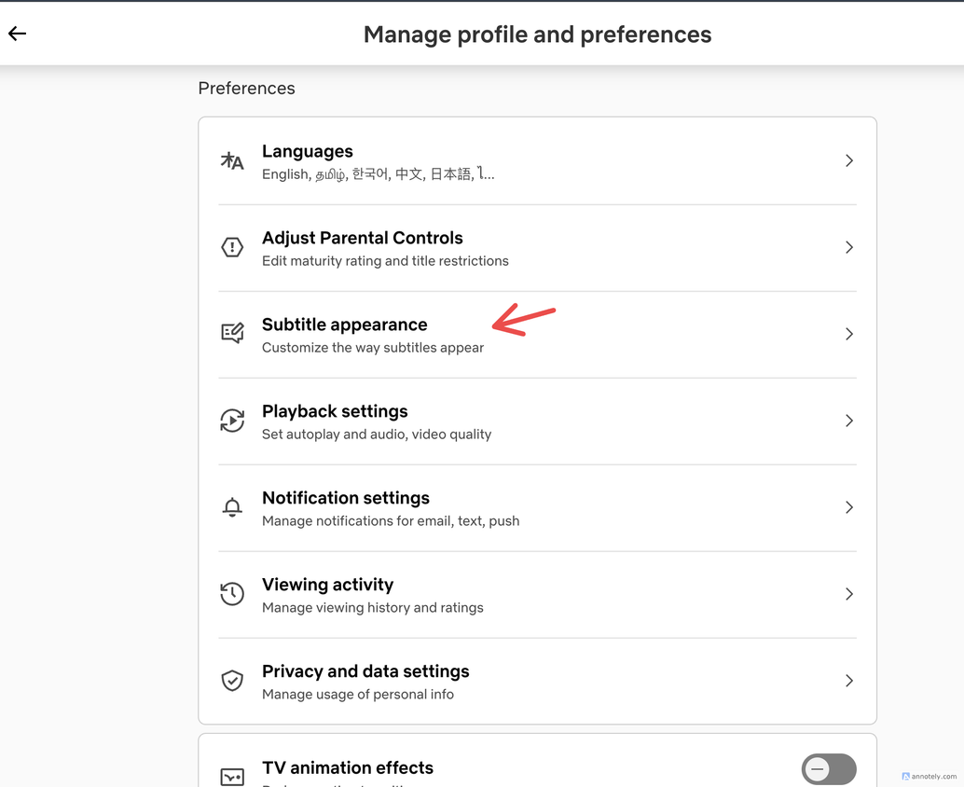Click the Subtitle appearance edit icon
Viewport: 964px width, 787px height.
pyautogui.click(x=232, y=334)
